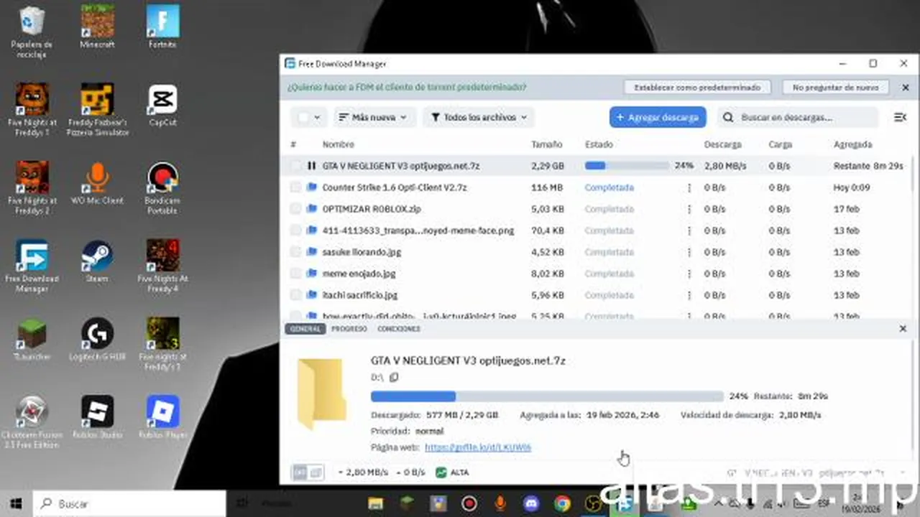920x517 pixels.
Task: Expand the select-all checkbox dropdown arrow
Action: click(318, 117)
